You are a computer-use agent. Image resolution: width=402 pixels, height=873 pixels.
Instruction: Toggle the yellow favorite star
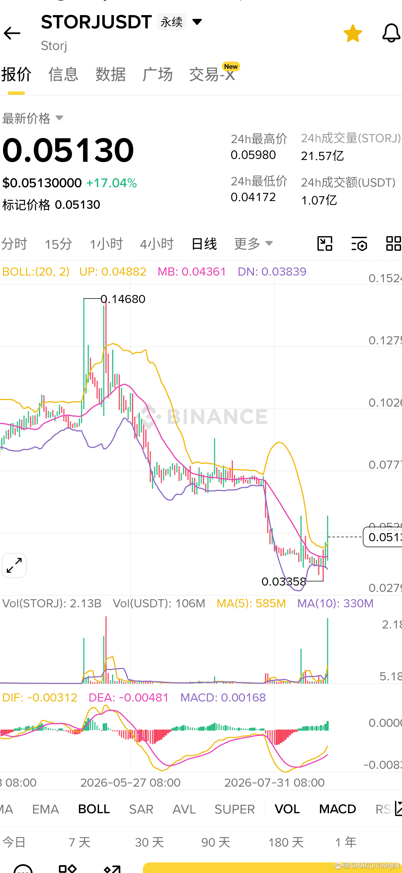[x=353, y=33]
